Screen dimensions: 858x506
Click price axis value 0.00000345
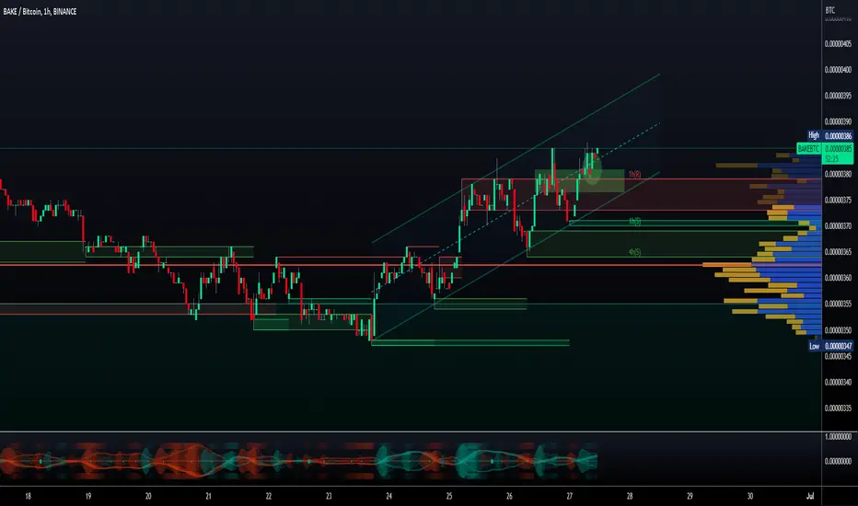point(838,357)
